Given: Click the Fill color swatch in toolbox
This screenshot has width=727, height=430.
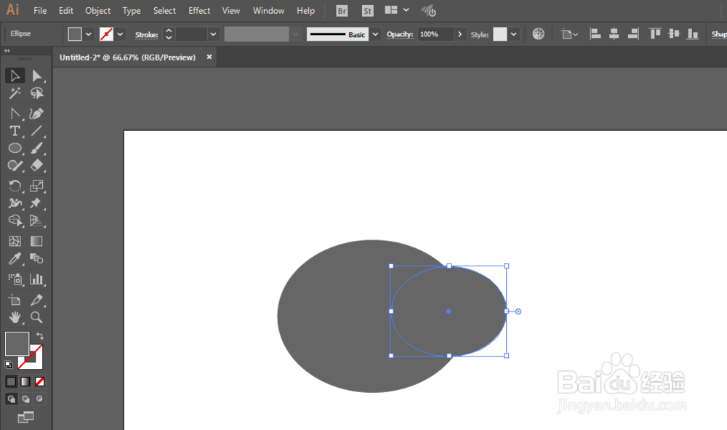Looking at the screenshot, I should pos(17,343).
